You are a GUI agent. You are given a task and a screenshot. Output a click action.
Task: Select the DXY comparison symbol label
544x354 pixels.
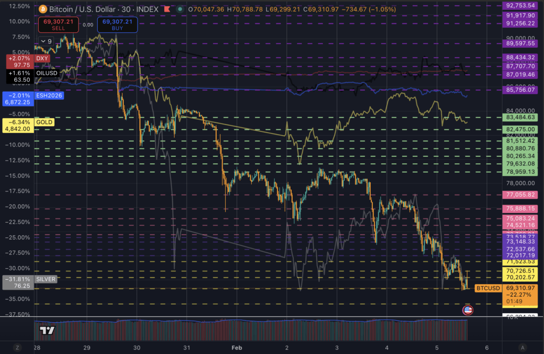coord(42,58)
